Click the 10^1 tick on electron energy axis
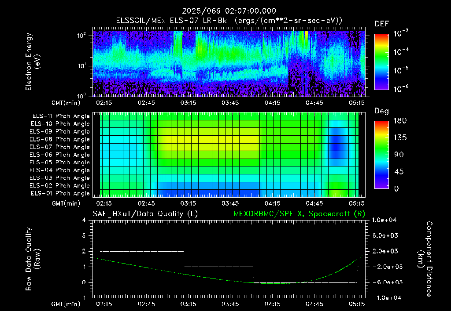 (x=81, y=66)
